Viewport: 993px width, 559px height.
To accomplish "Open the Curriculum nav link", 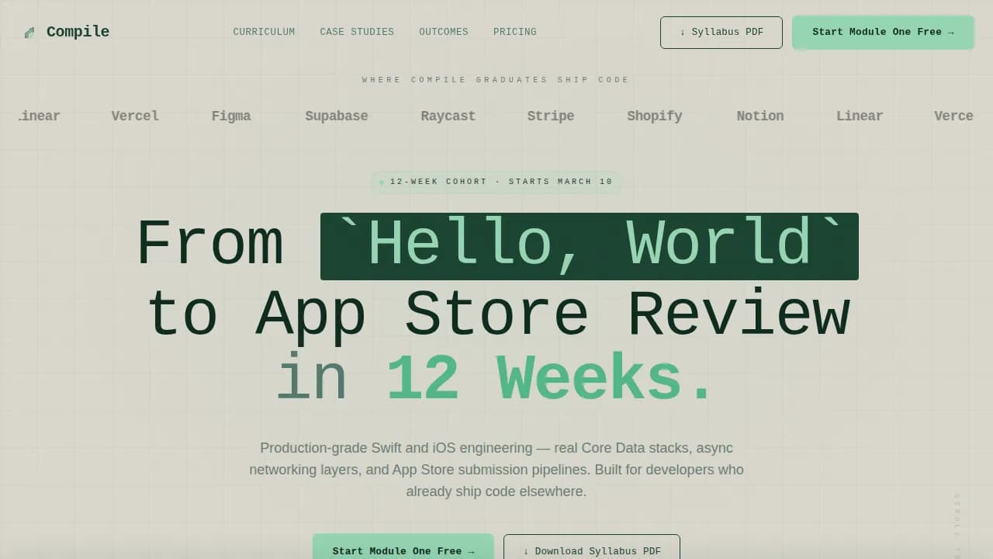I will point(264,32).
